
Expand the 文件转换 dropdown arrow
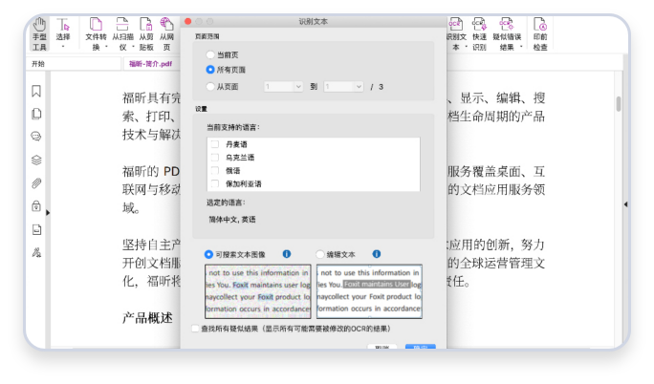(x=106, y=47)
